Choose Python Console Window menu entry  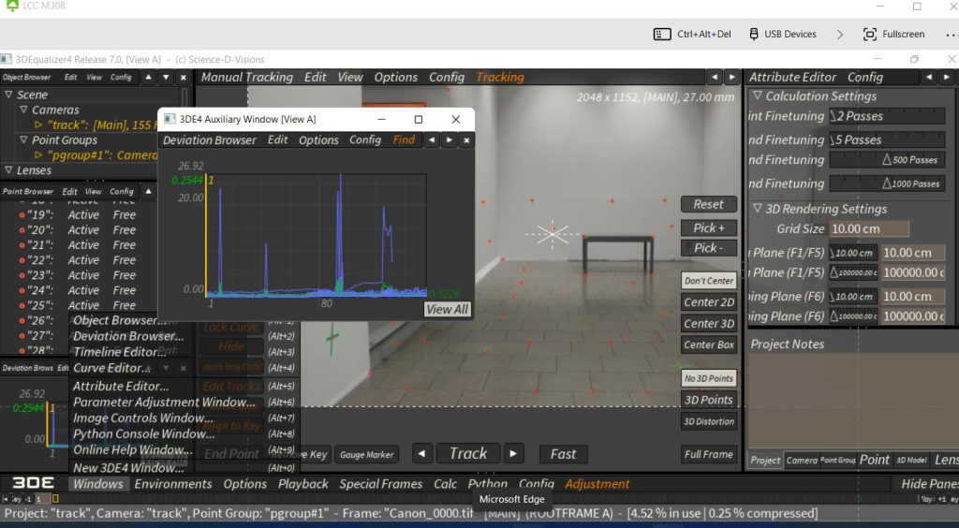tap(143, 433)
